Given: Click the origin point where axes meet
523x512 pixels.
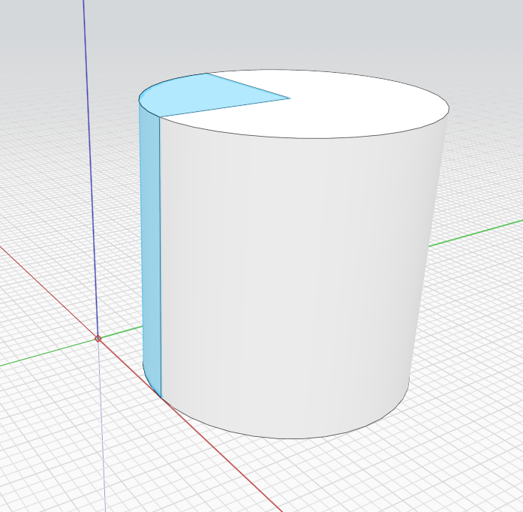Looking at the screenshot, I should [x=98, y=339].
